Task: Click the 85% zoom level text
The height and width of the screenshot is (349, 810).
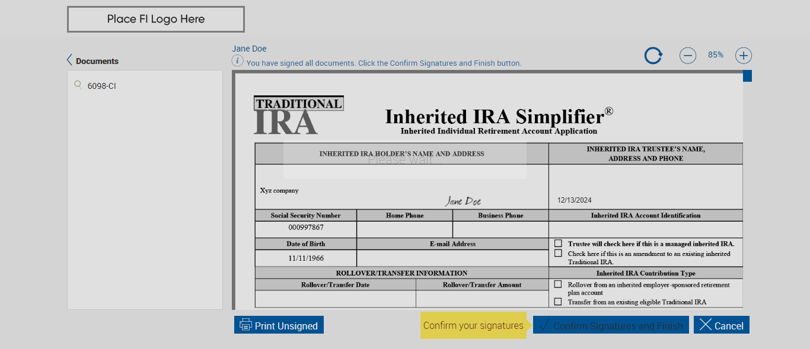Action: coord(716,55)
